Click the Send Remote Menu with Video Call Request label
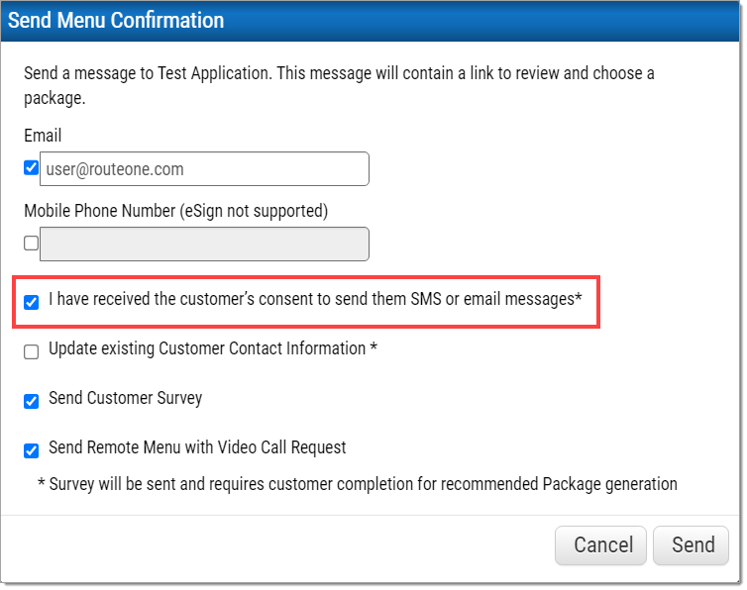Viewport: 747px width, 590px height. click(197, 447)
